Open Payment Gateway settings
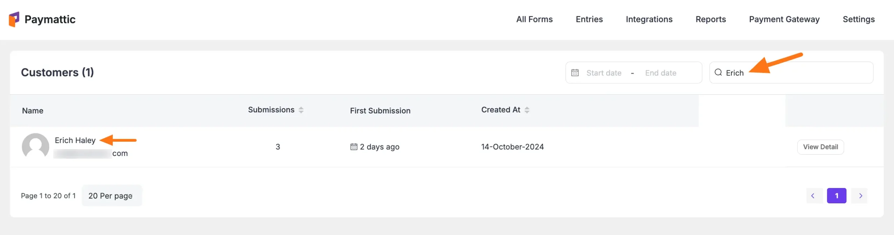The width and height of the screenshot is (894, 235). tap(784, 19)
